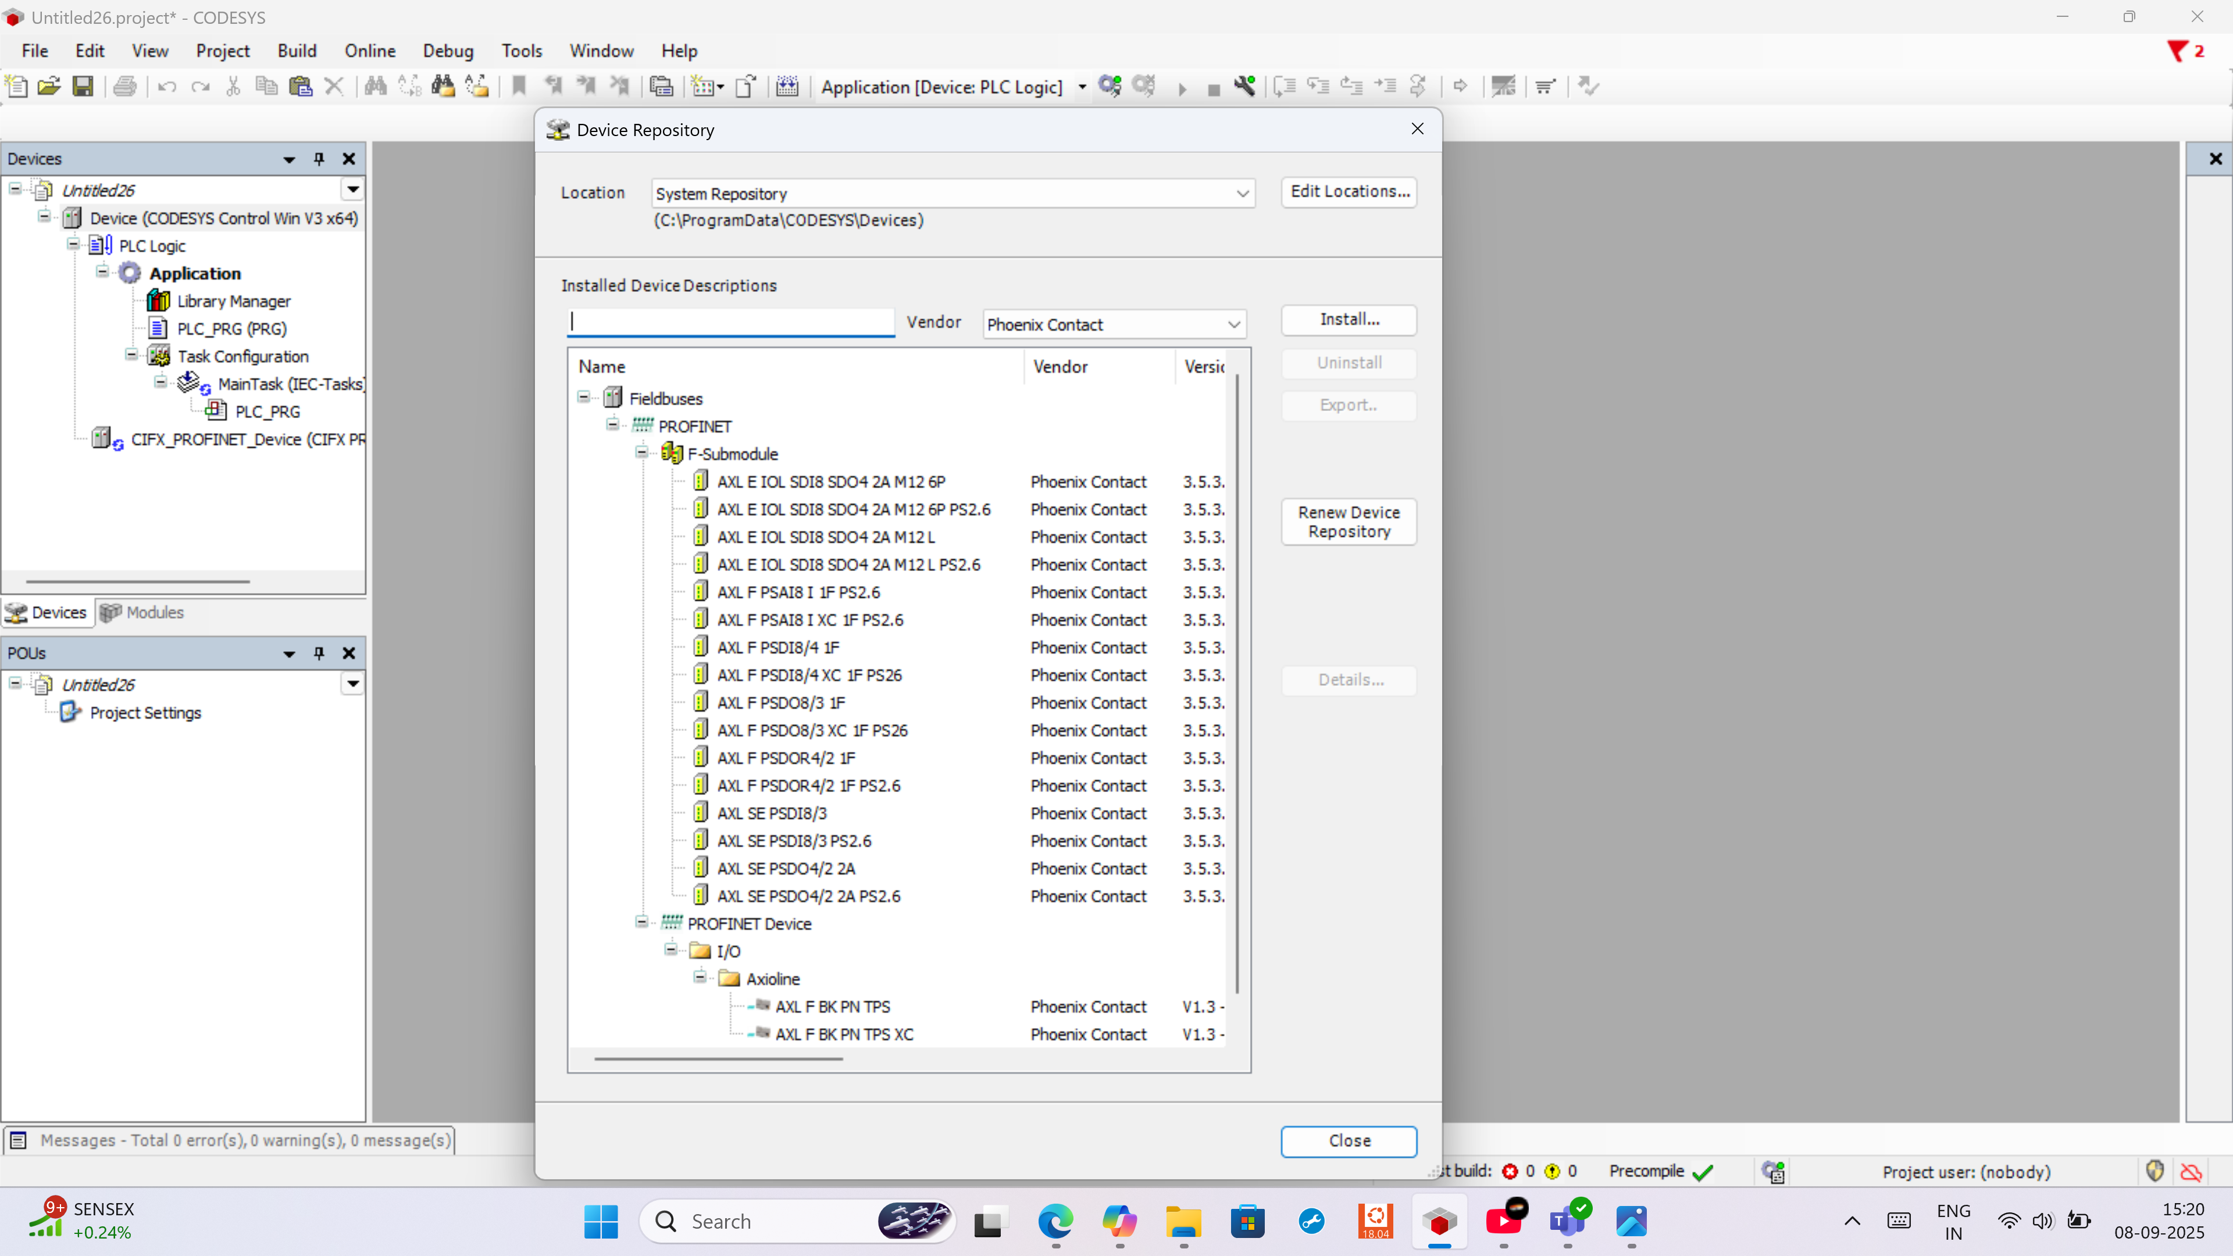Open the Online menu
Image resolution: width=2233 pixels, height=1256 pixels.
point(369,50)
